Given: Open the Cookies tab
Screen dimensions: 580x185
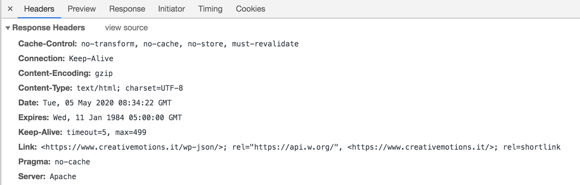Looking at the screenshot, I should [250, 9].
